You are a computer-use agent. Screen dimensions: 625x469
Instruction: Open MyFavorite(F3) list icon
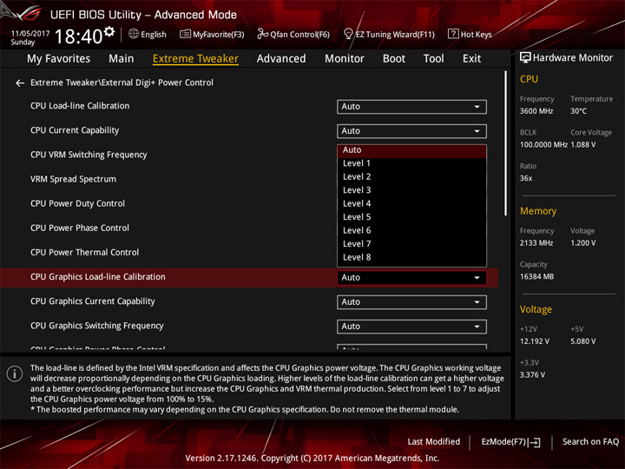(x=185, y=34)
